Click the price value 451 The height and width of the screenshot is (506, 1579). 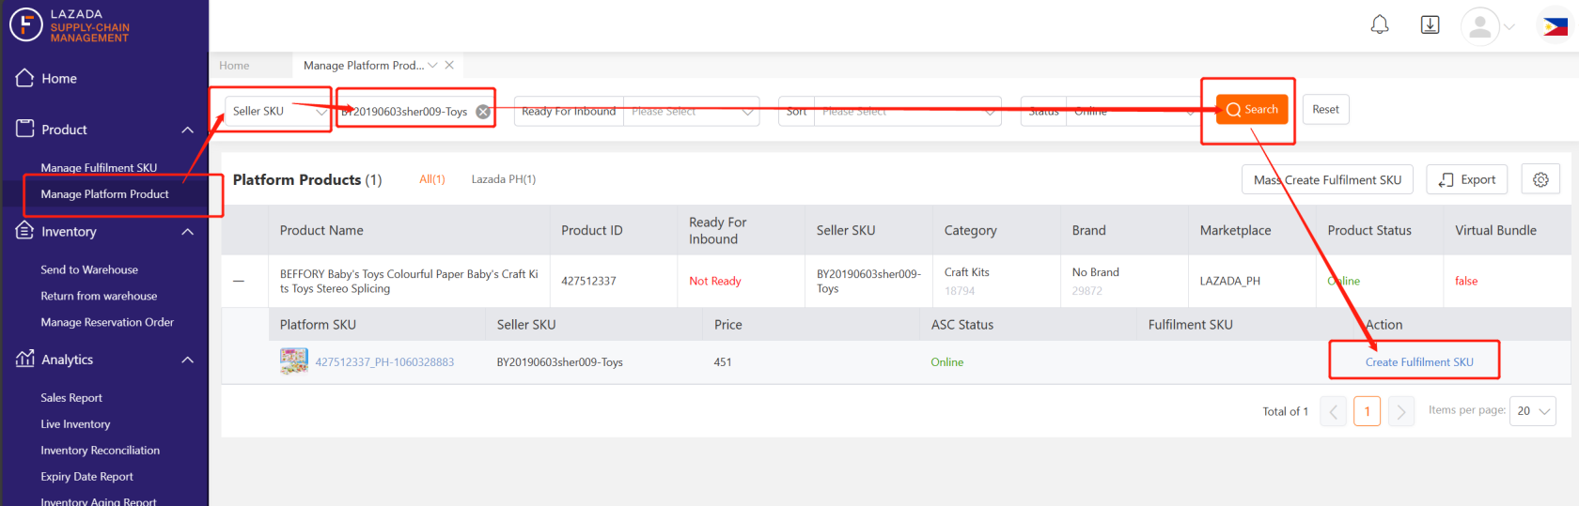pos(723,362)
